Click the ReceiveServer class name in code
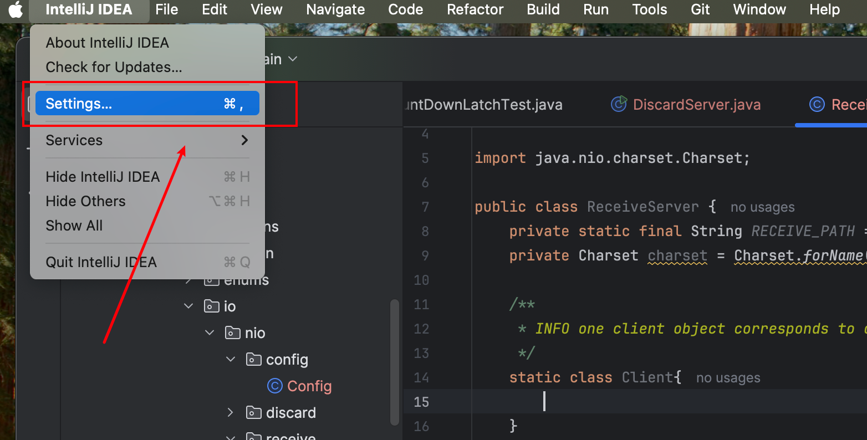 click(643, 207)
